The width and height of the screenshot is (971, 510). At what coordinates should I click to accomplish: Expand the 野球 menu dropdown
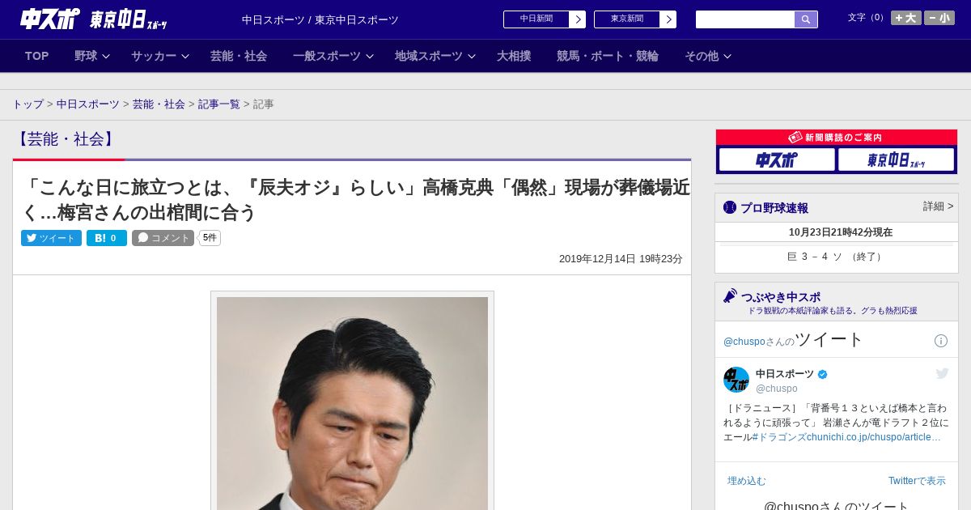coord(91,56)
